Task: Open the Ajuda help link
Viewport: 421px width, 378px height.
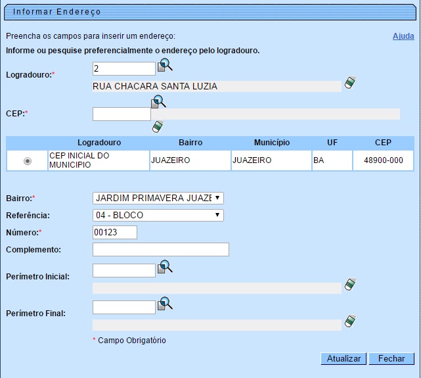Action: pos(403,36)
